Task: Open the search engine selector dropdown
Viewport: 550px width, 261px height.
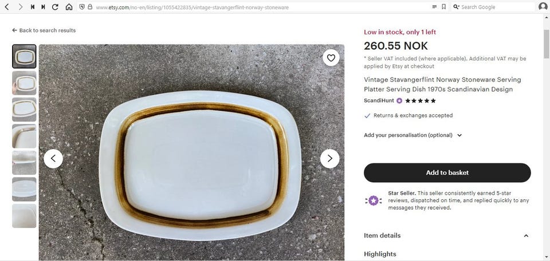Action: 456,7
